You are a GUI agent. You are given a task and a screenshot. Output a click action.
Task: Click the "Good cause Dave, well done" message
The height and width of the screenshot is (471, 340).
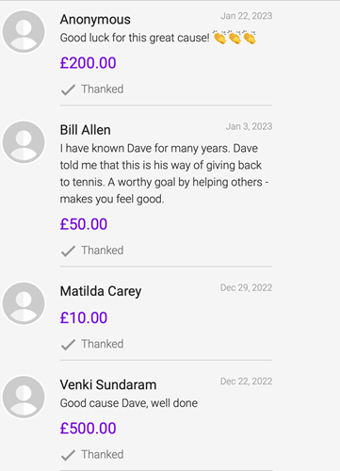pyautogui.click(x=129, y=403)
